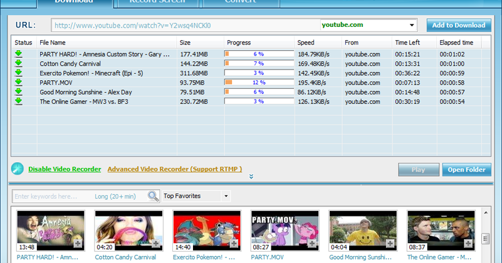Click the Open Folder button

point(466,170)
